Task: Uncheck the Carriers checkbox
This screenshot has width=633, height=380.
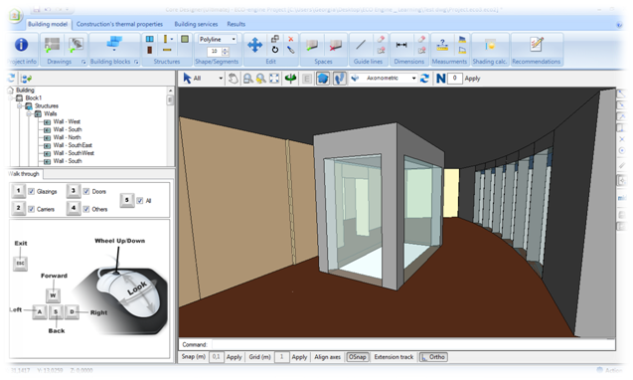Action: point(32,209)
